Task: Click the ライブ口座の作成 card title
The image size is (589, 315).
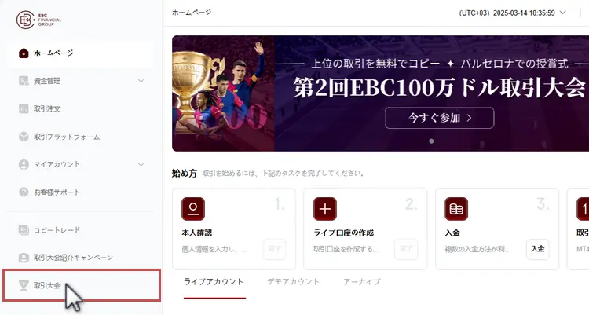Action: [344, 233]
